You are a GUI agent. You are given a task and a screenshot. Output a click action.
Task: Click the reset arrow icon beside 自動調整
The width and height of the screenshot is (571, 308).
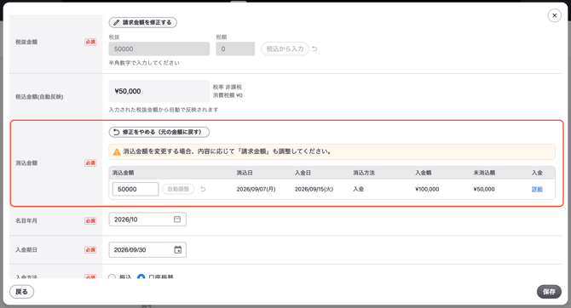click(203, 189)
